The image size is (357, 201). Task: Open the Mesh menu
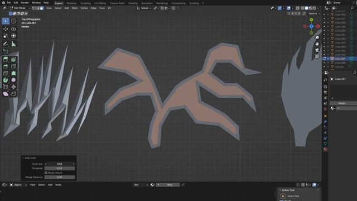pyautogui.click(x=75, y=8)
